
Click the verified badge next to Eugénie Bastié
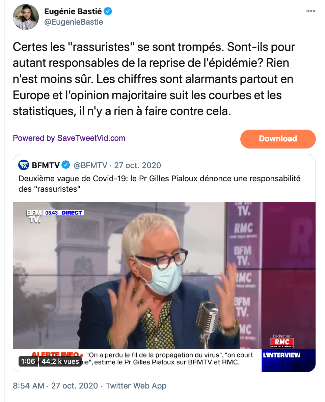tap(108, 11)
